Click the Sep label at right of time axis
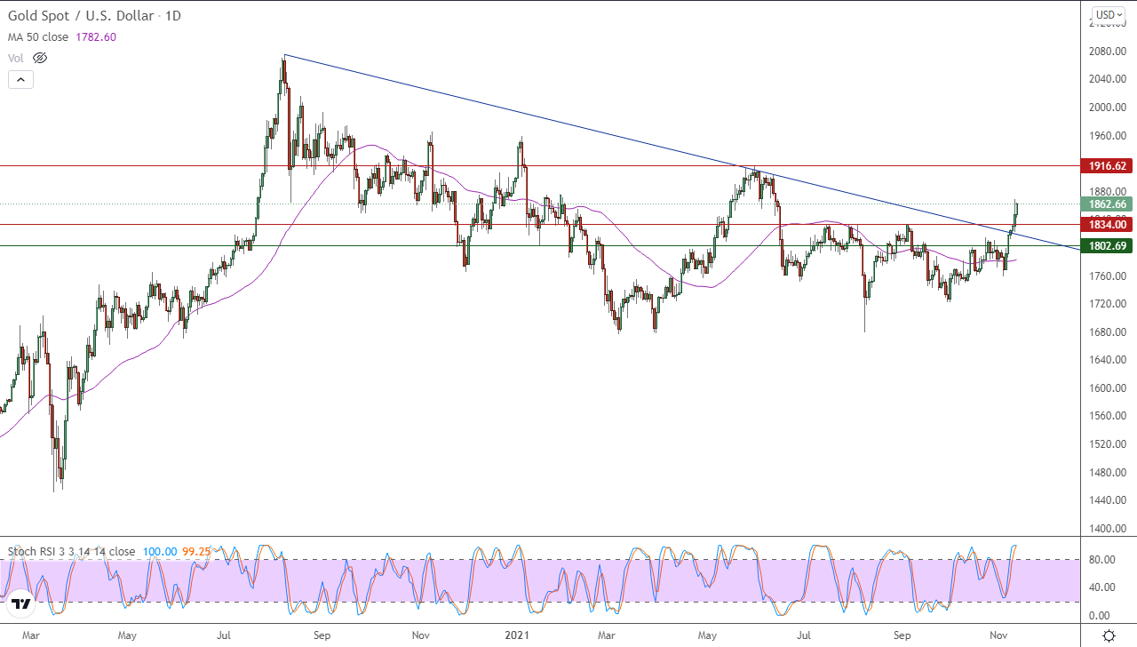This screenshot has width=1137, height=647. point(903,635)
